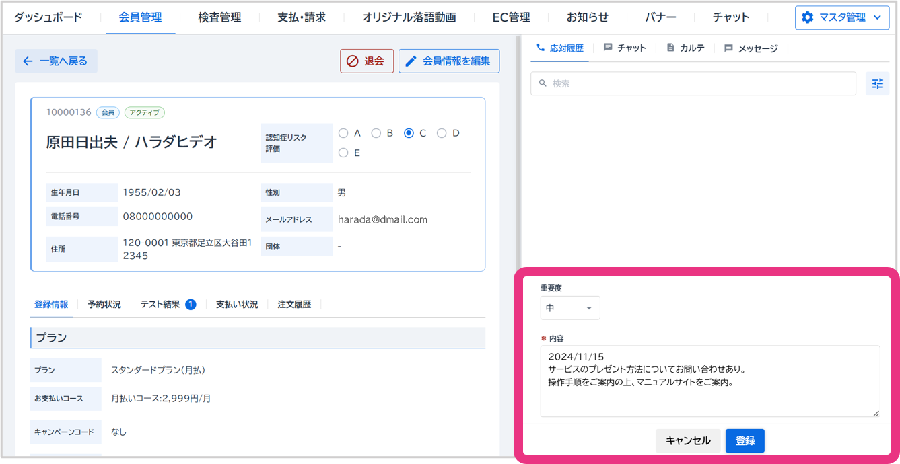
Task: Click the テスト結果 notification badge
Action: click(x=191, y=305)
